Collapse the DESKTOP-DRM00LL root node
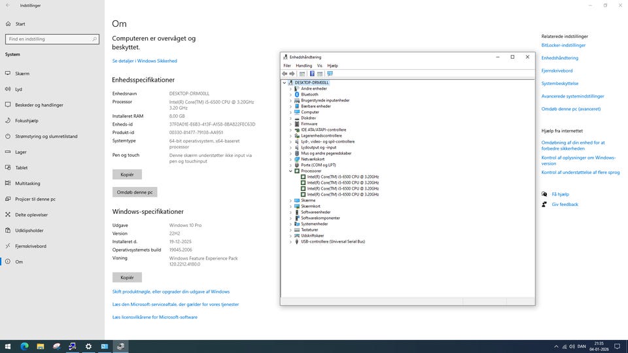The height and width of the screenshot is (353, 628). click(285, 83)
